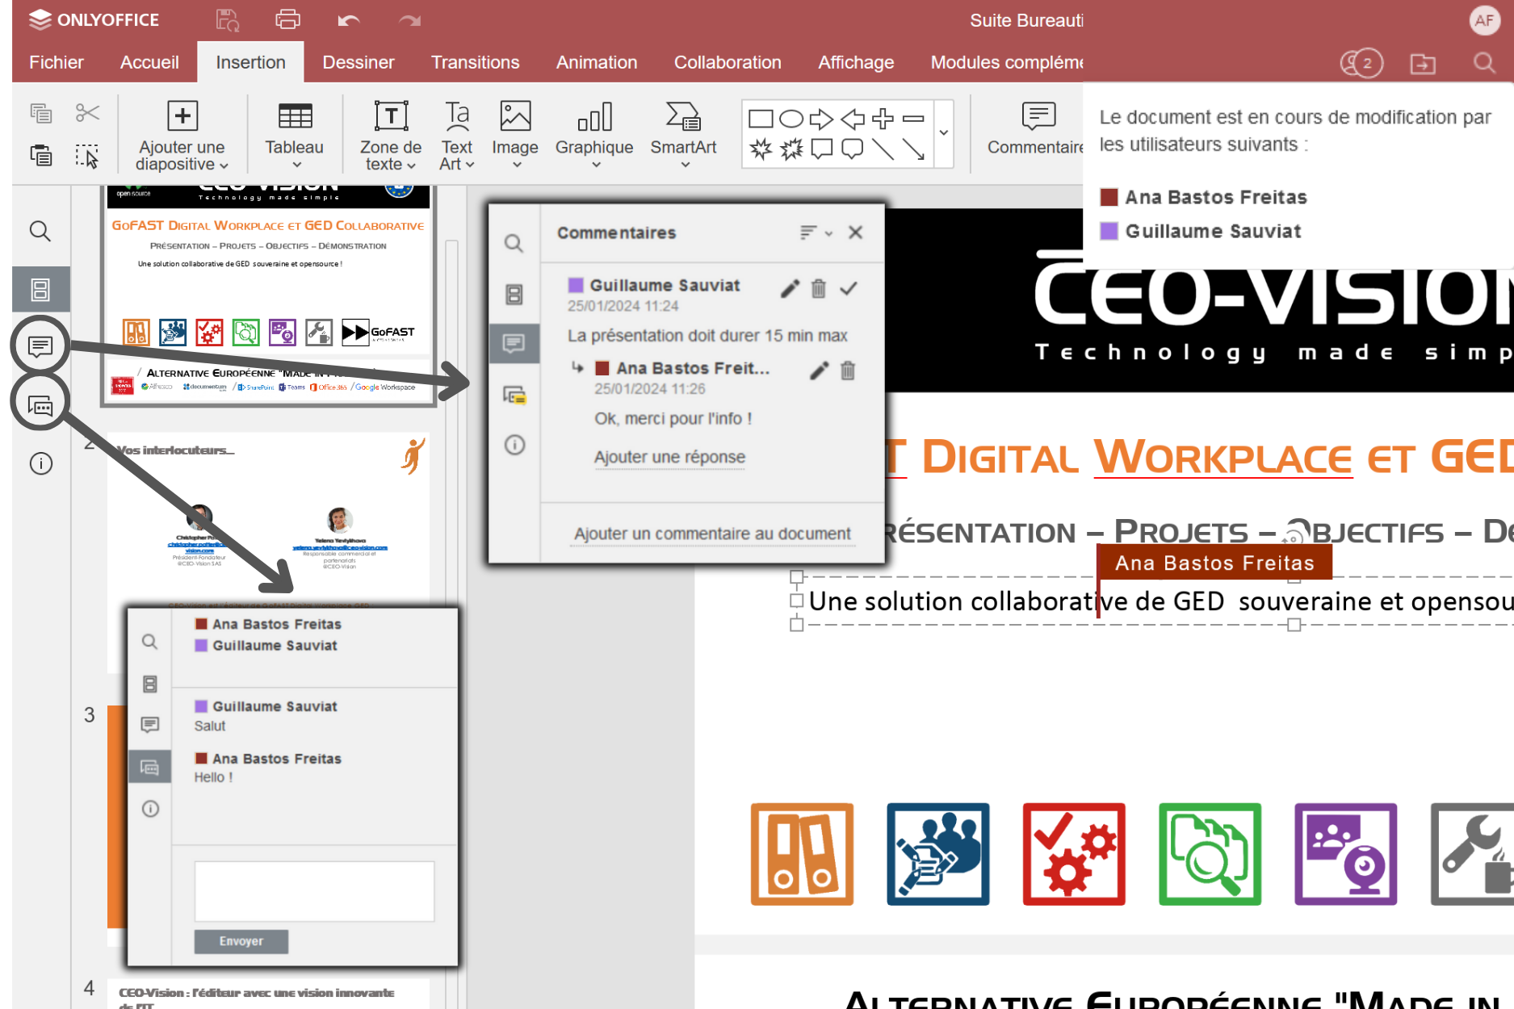Viewport: 1514px width, 1009px height.
Task: Open the Slides panel in left sidebar
Action: pos(40,289)
